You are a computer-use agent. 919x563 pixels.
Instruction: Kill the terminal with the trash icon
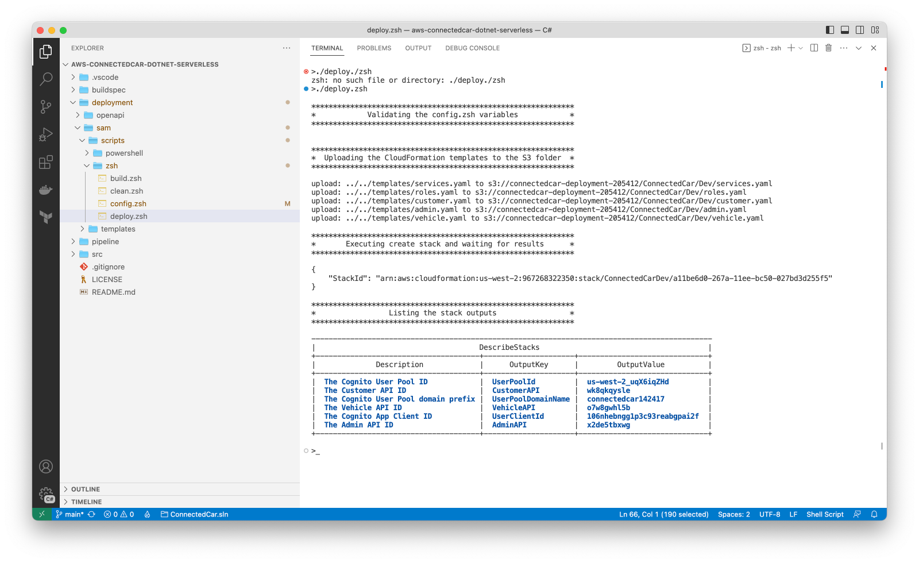[828, 48]
